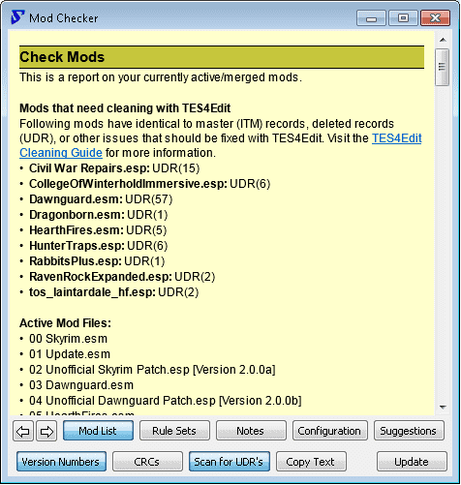The height and width of the screenshot is (485, 461).
Task: Select RavenRockExpanded.esp: UDR(2) entry
Action: (122, 277)
